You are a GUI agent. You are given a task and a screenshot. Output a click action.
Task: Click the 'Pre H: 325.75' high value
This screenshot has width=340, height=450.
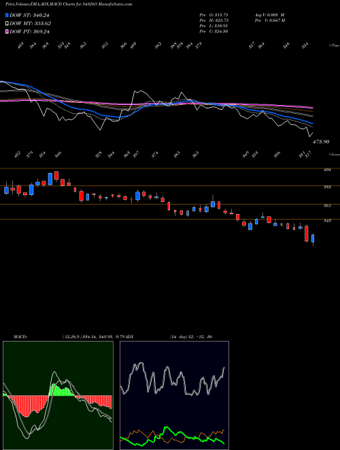click(214, 20)
